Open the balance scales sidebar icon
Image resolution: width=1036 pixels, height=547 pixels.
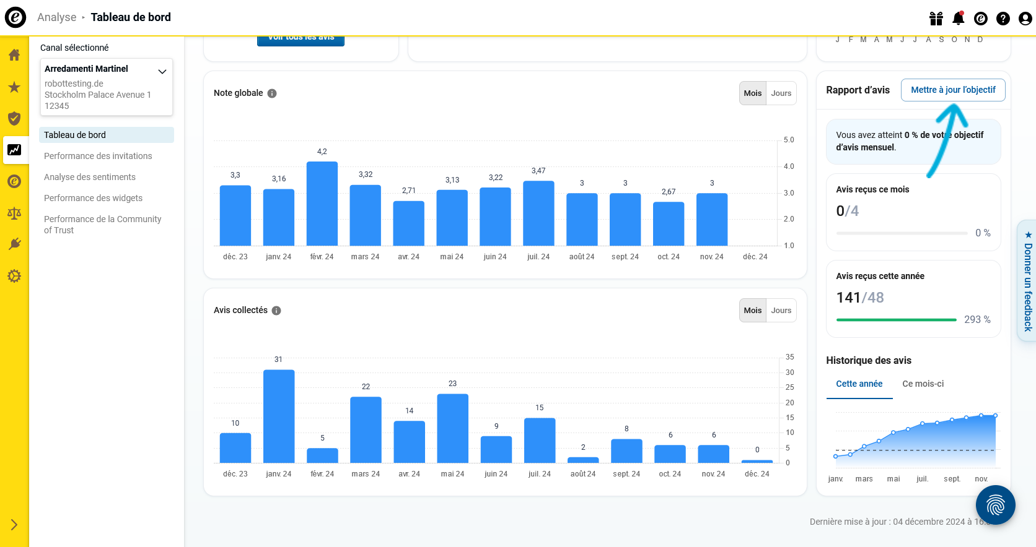click(x=14, y=213)
